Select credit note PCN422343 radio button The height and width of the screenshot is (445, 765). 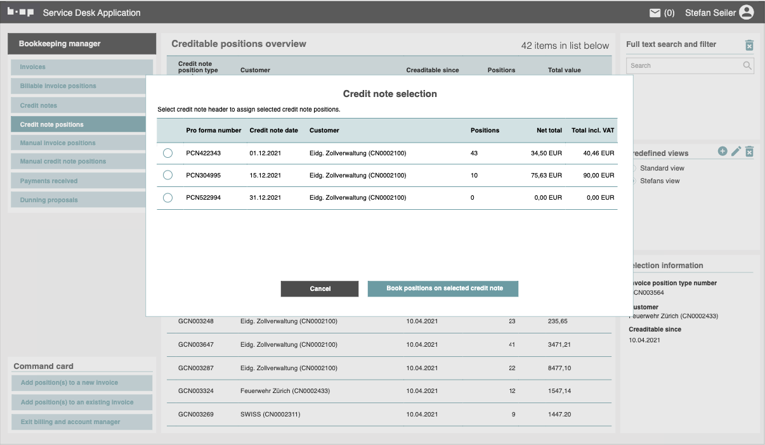click(x=167, y=153)
